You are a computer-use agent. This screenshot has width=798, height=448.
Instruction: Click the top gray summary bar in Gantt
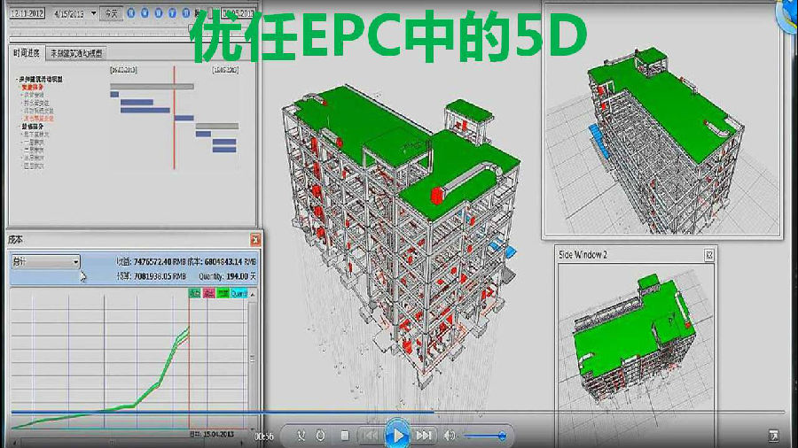[152, 87]
